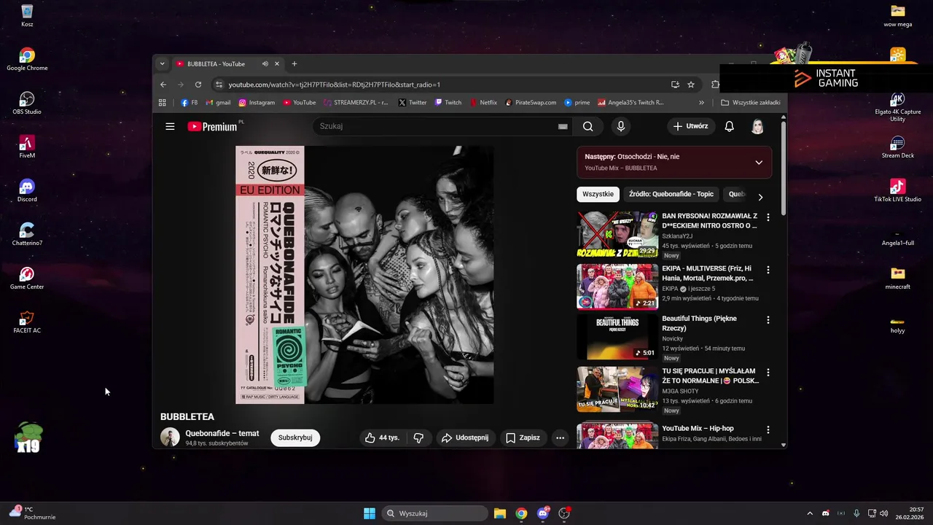
Task: Show hidden system tray icons
Action: (809, 513)
